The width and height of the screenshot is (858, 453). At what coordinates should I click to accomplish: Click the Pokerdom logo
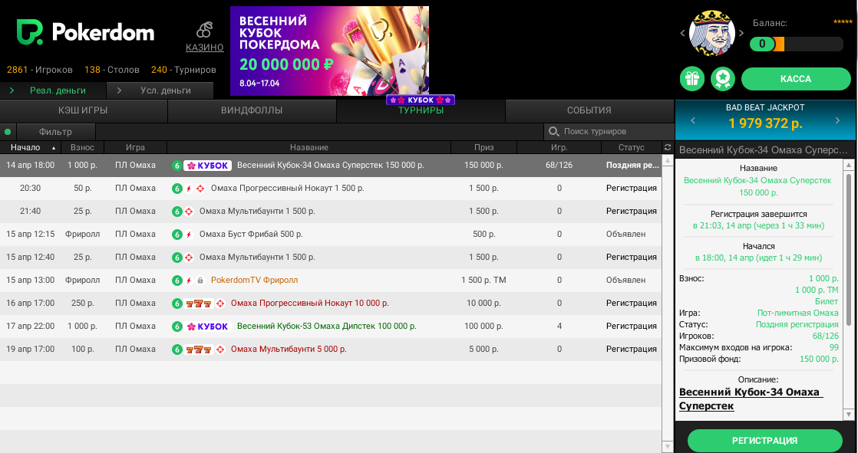(86, 32)
